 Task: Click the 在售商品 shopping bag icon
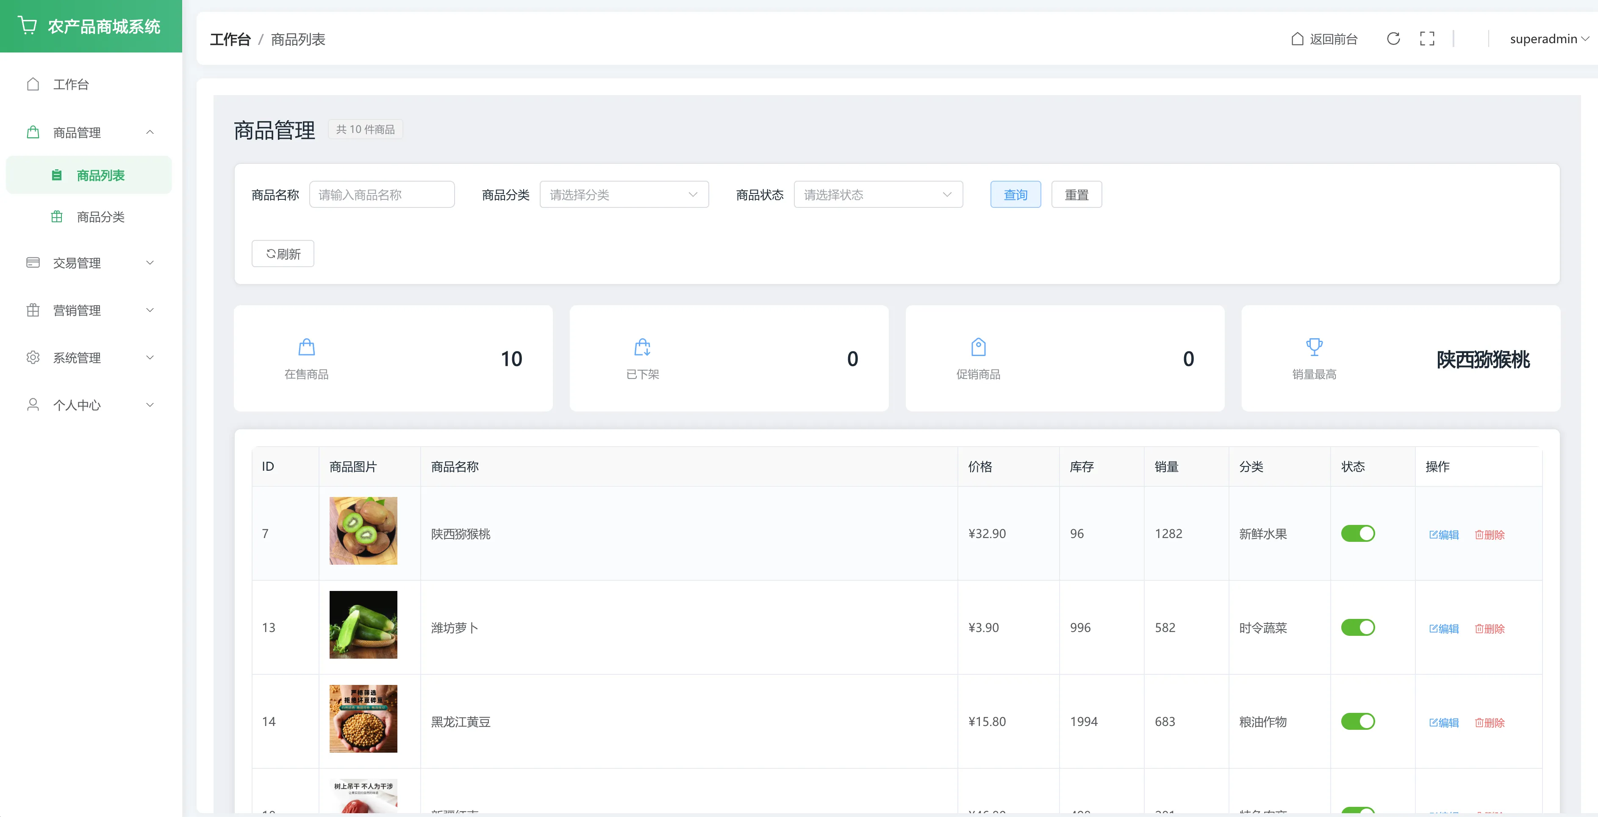306,347
